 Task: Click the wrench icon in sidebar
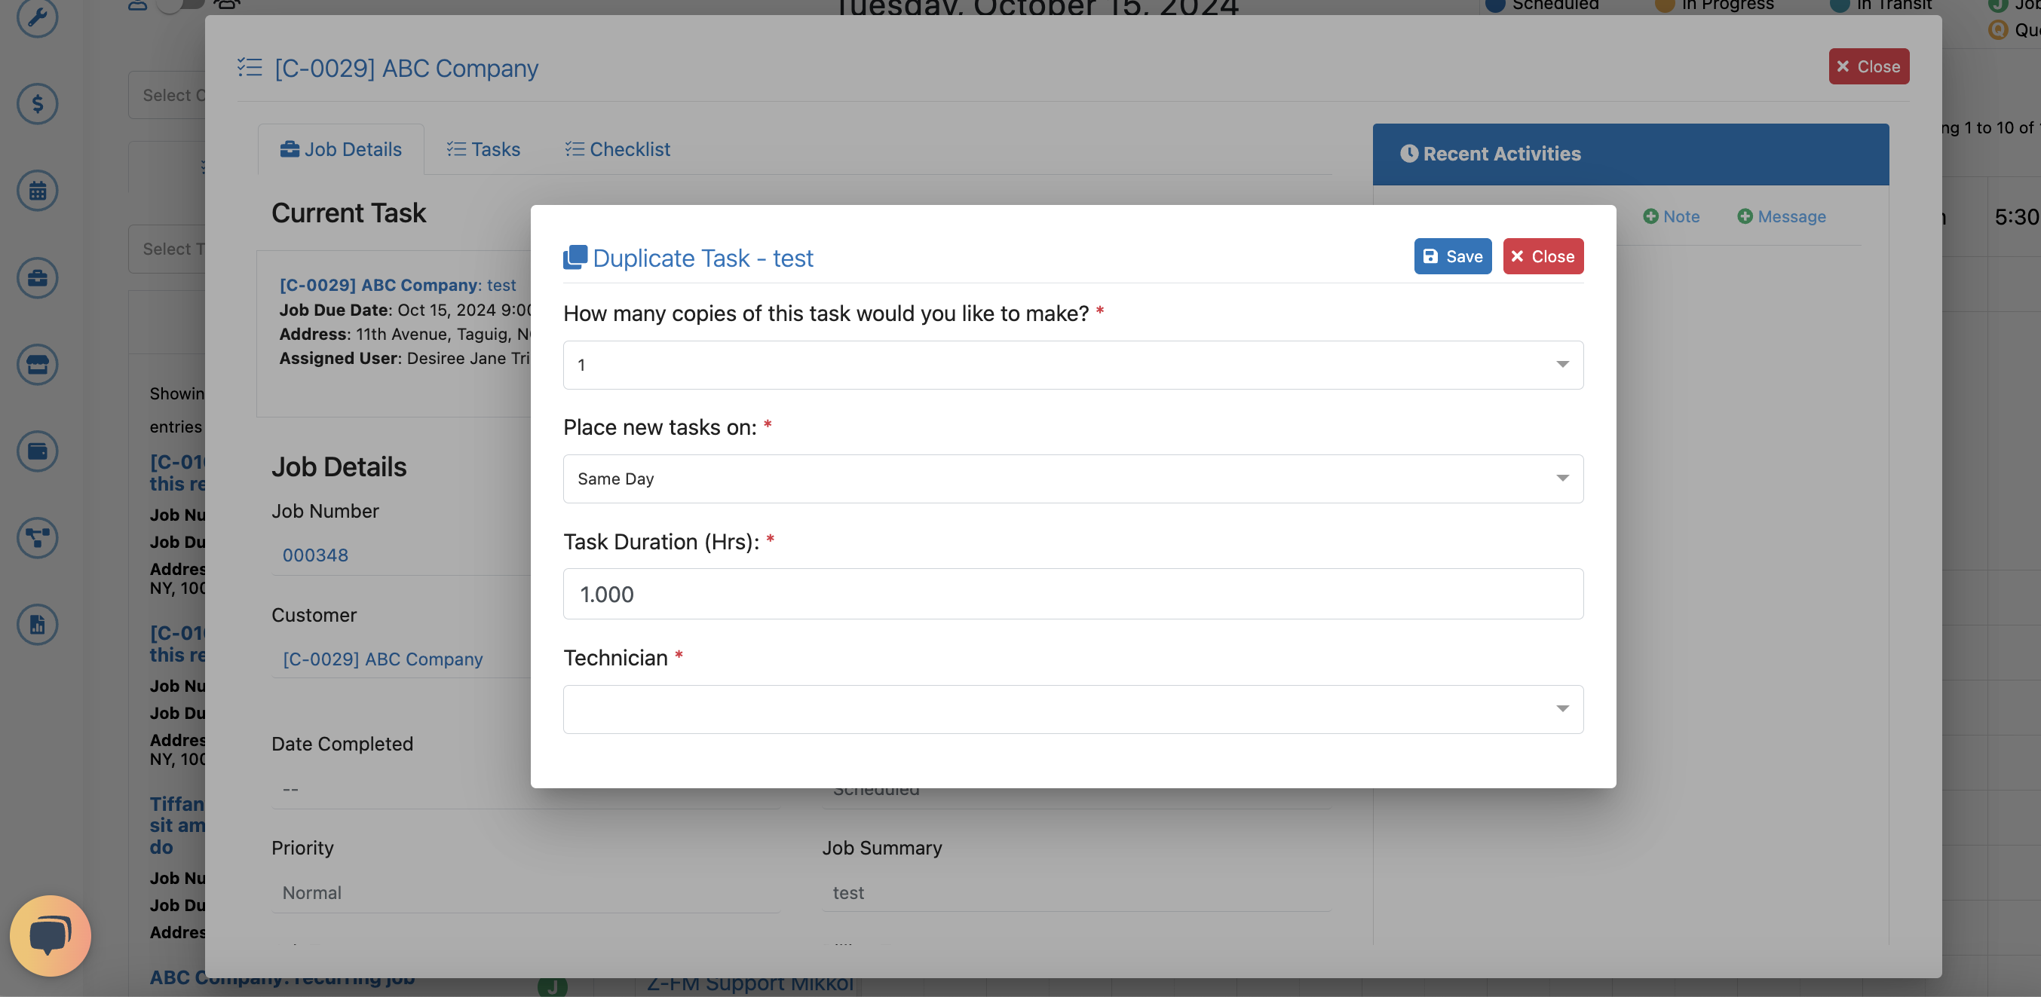[x=37, y=17]
